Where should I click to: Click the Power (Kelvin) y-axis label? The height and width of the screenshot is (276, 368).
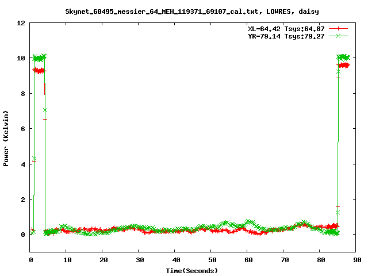(6, 139)
